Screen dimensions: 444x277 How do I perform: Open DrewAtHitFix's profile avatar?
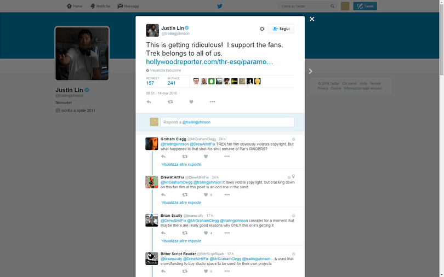click(152, 182)
